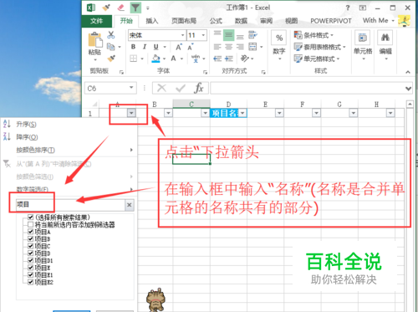418x312 pixels.
Task: Switch to the 数据 Data tab
Action: [241, 21]
